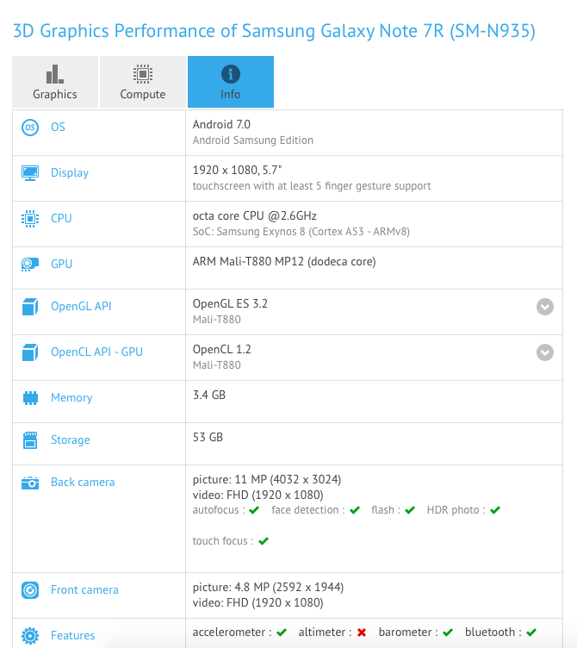577x648 pixels.
Task: Click 'octa core CPU @2.6GHz' text
Action: (254, 215)
